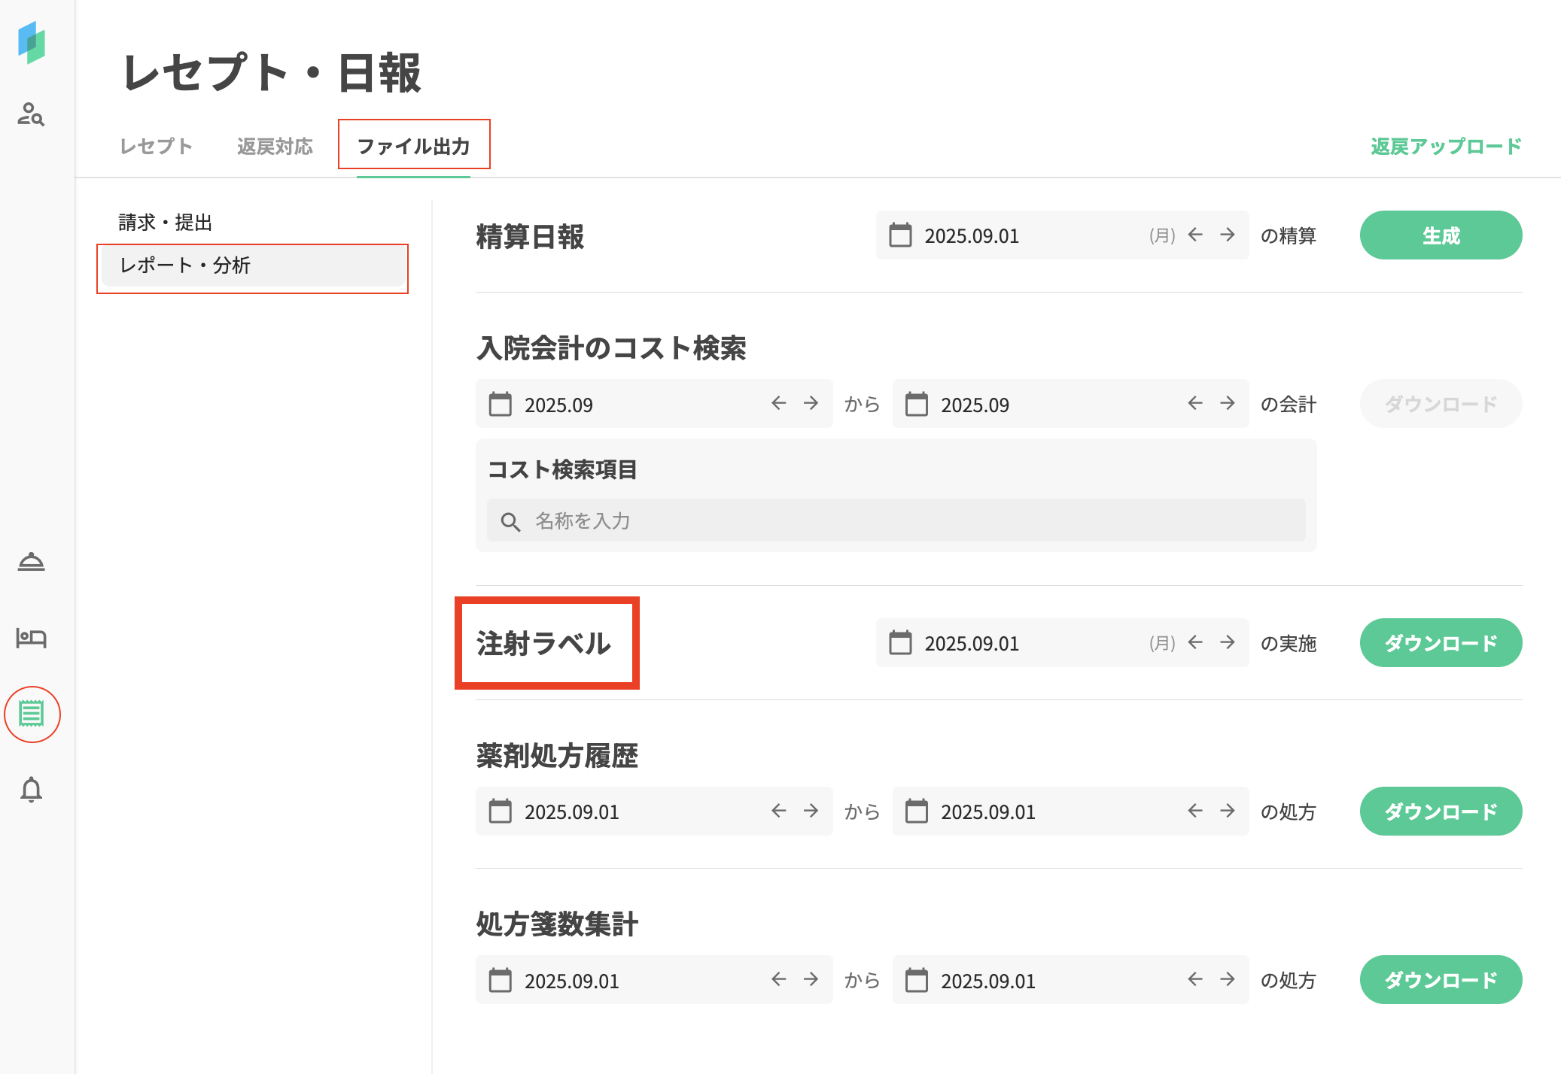
Task: Open calendar for 精算日報 date
Action: coord(900,235)
